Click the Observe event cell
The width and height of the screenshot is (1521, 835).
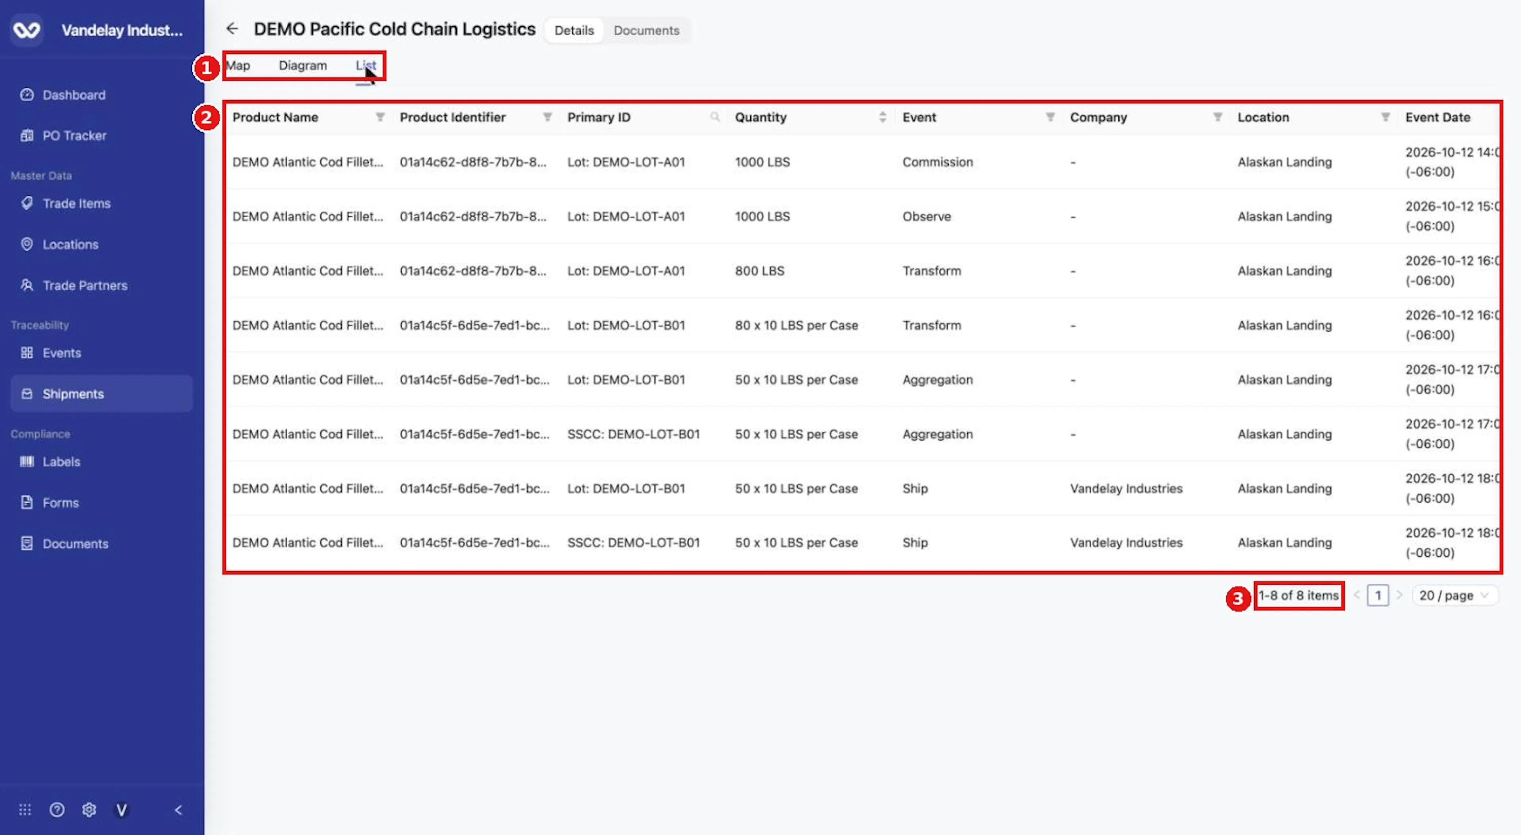click(926, 216)
